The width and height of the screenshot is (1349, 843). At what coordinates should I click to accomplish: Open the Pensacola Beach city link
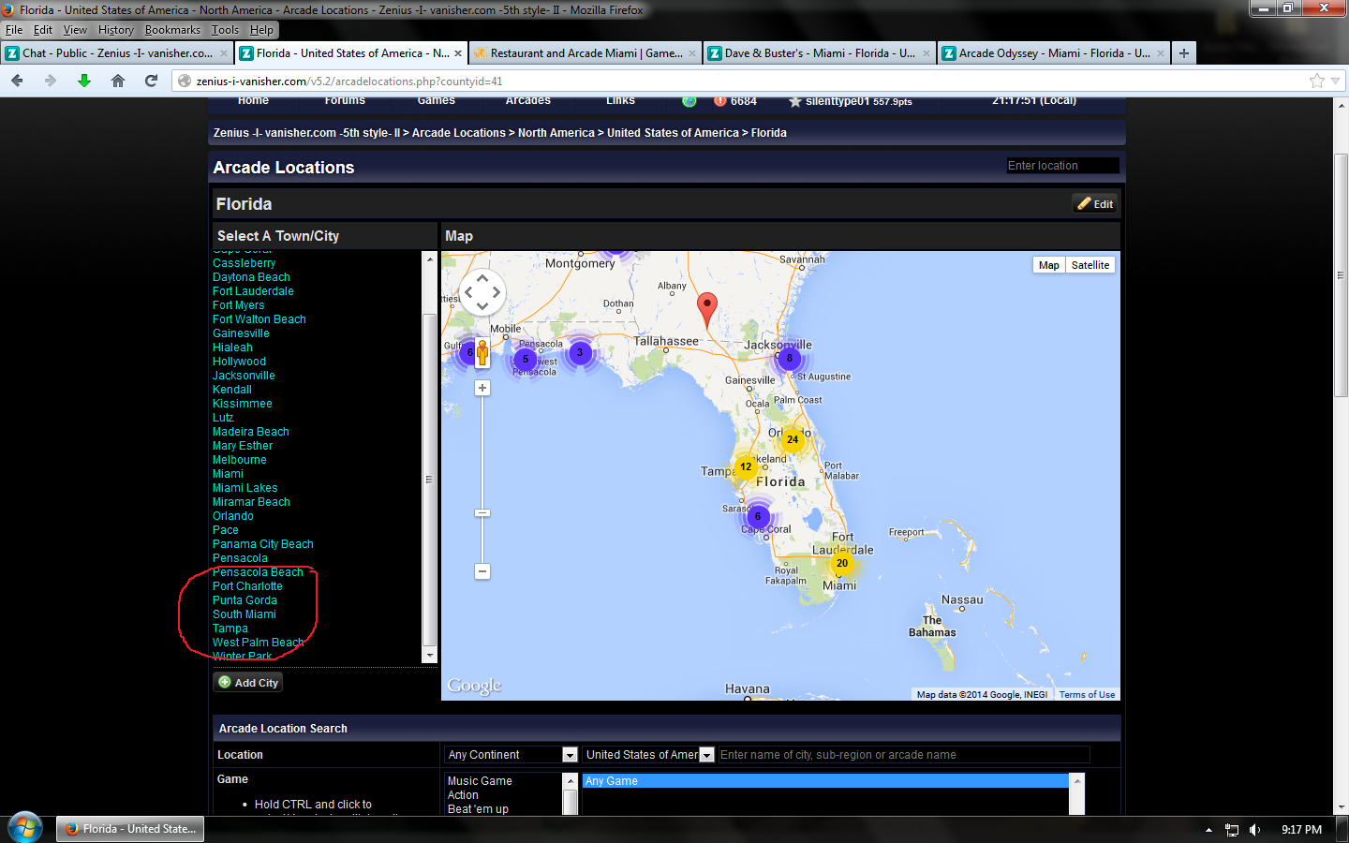258,572
